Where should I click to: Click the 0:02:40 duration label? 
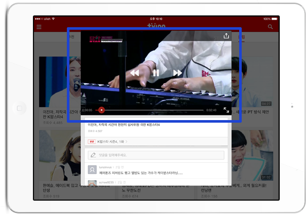click(x=211, y=110)
